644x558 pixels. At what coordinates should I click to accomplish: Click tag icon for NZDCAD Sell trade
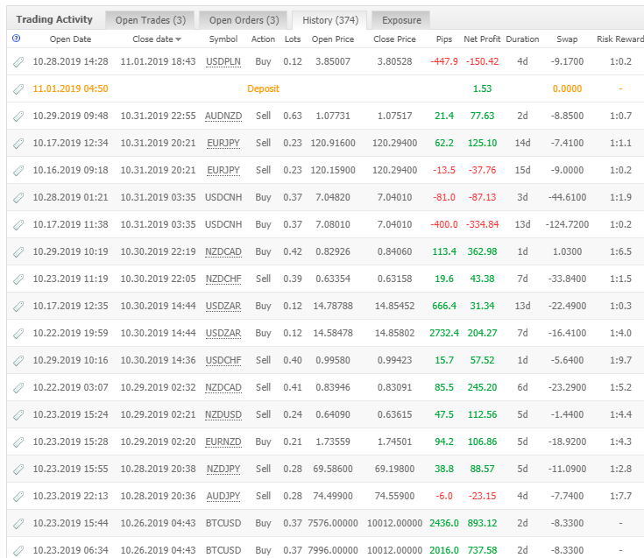tap(18, 388)
